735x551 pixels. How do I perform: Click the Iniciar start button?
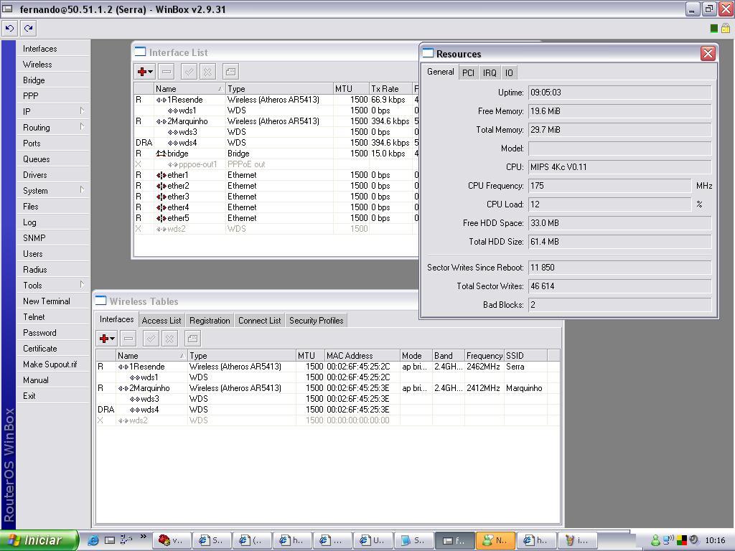pos(39,540)
